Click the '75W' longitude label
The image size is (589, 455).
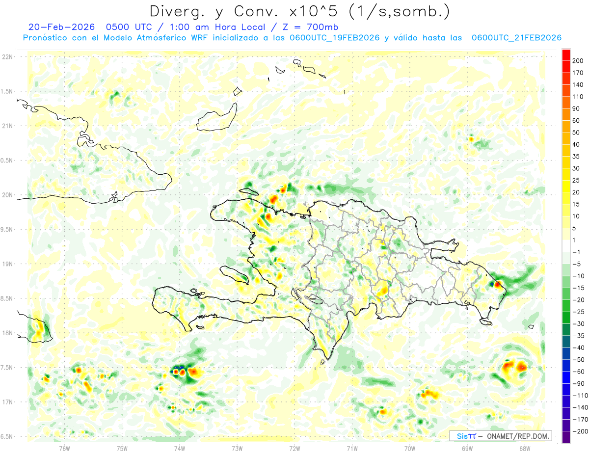(x=122, y=448)
